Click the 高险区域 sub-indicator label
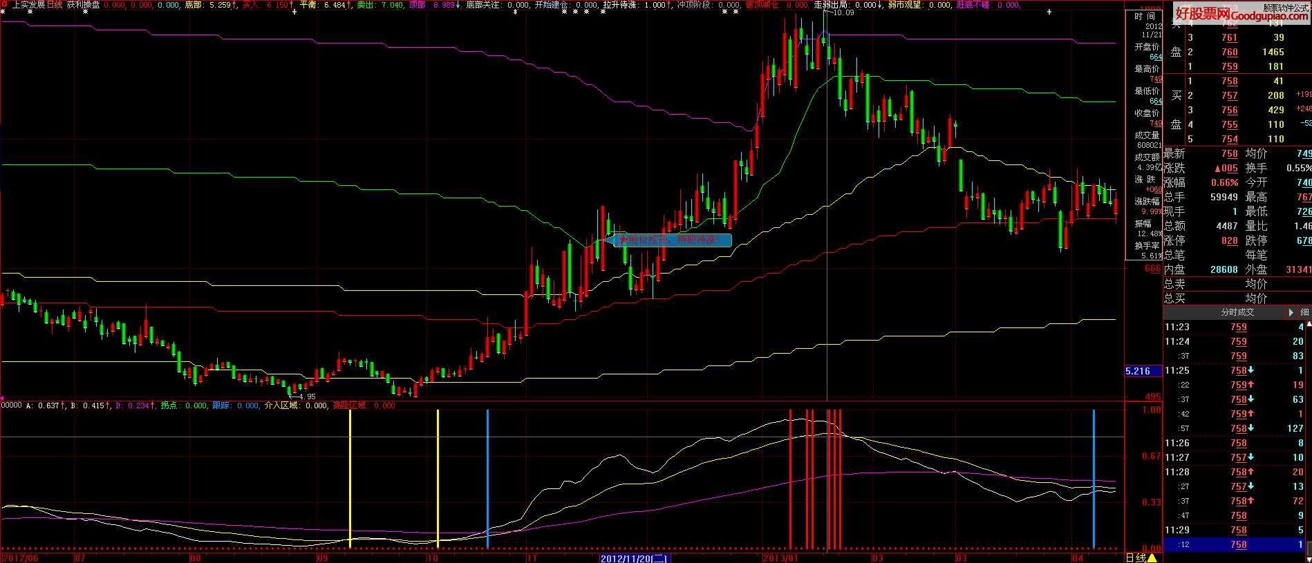 click(x=350, y=405)
